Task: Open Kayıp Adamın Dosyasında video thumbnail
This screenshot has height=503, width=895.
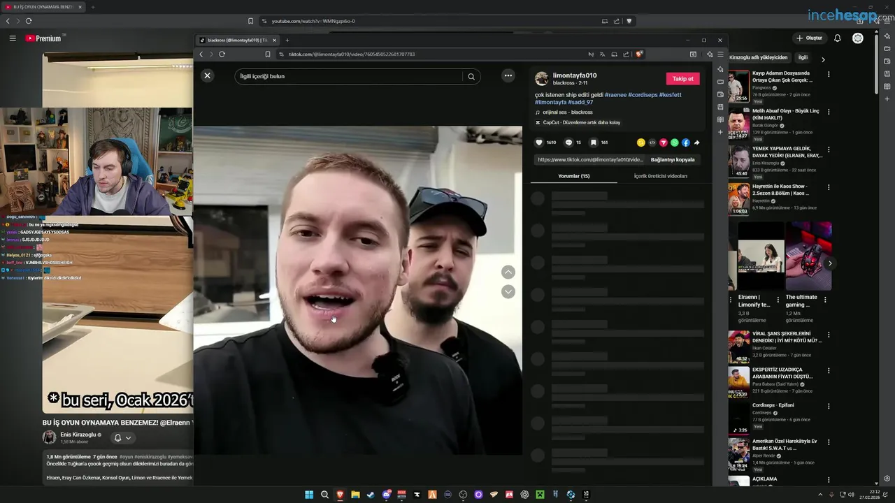Action: tap(739, 86)
